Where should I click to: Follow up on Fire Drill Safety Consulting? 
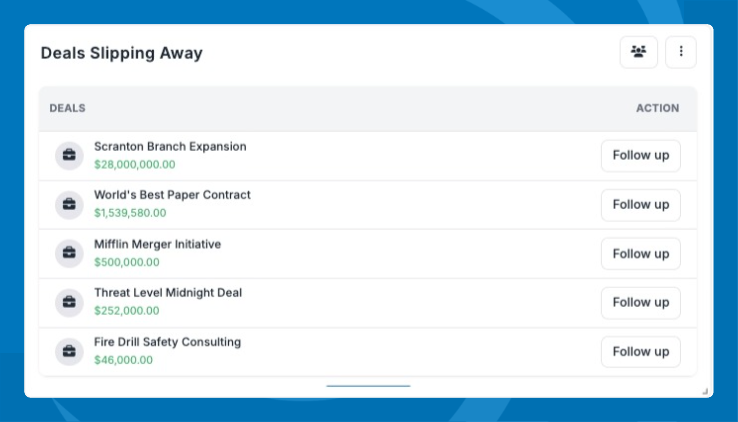(641, 352)
